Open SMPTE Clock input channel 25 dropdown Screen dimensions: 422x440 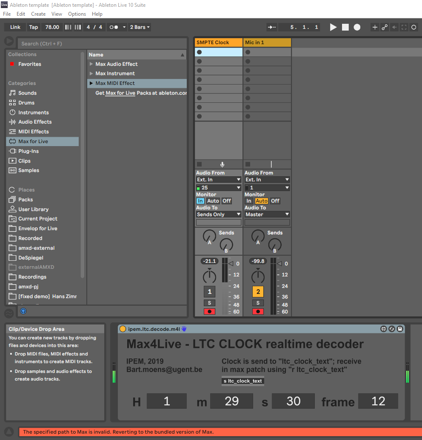(x=219, y=187)
